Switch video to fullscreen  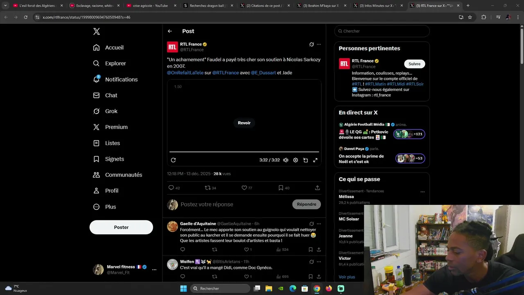tap(315, 160)
